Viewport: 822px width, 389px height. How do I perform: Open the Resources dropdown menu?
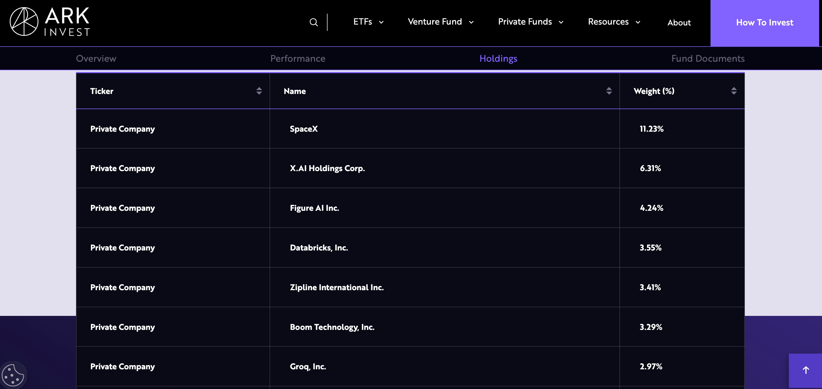614,22
